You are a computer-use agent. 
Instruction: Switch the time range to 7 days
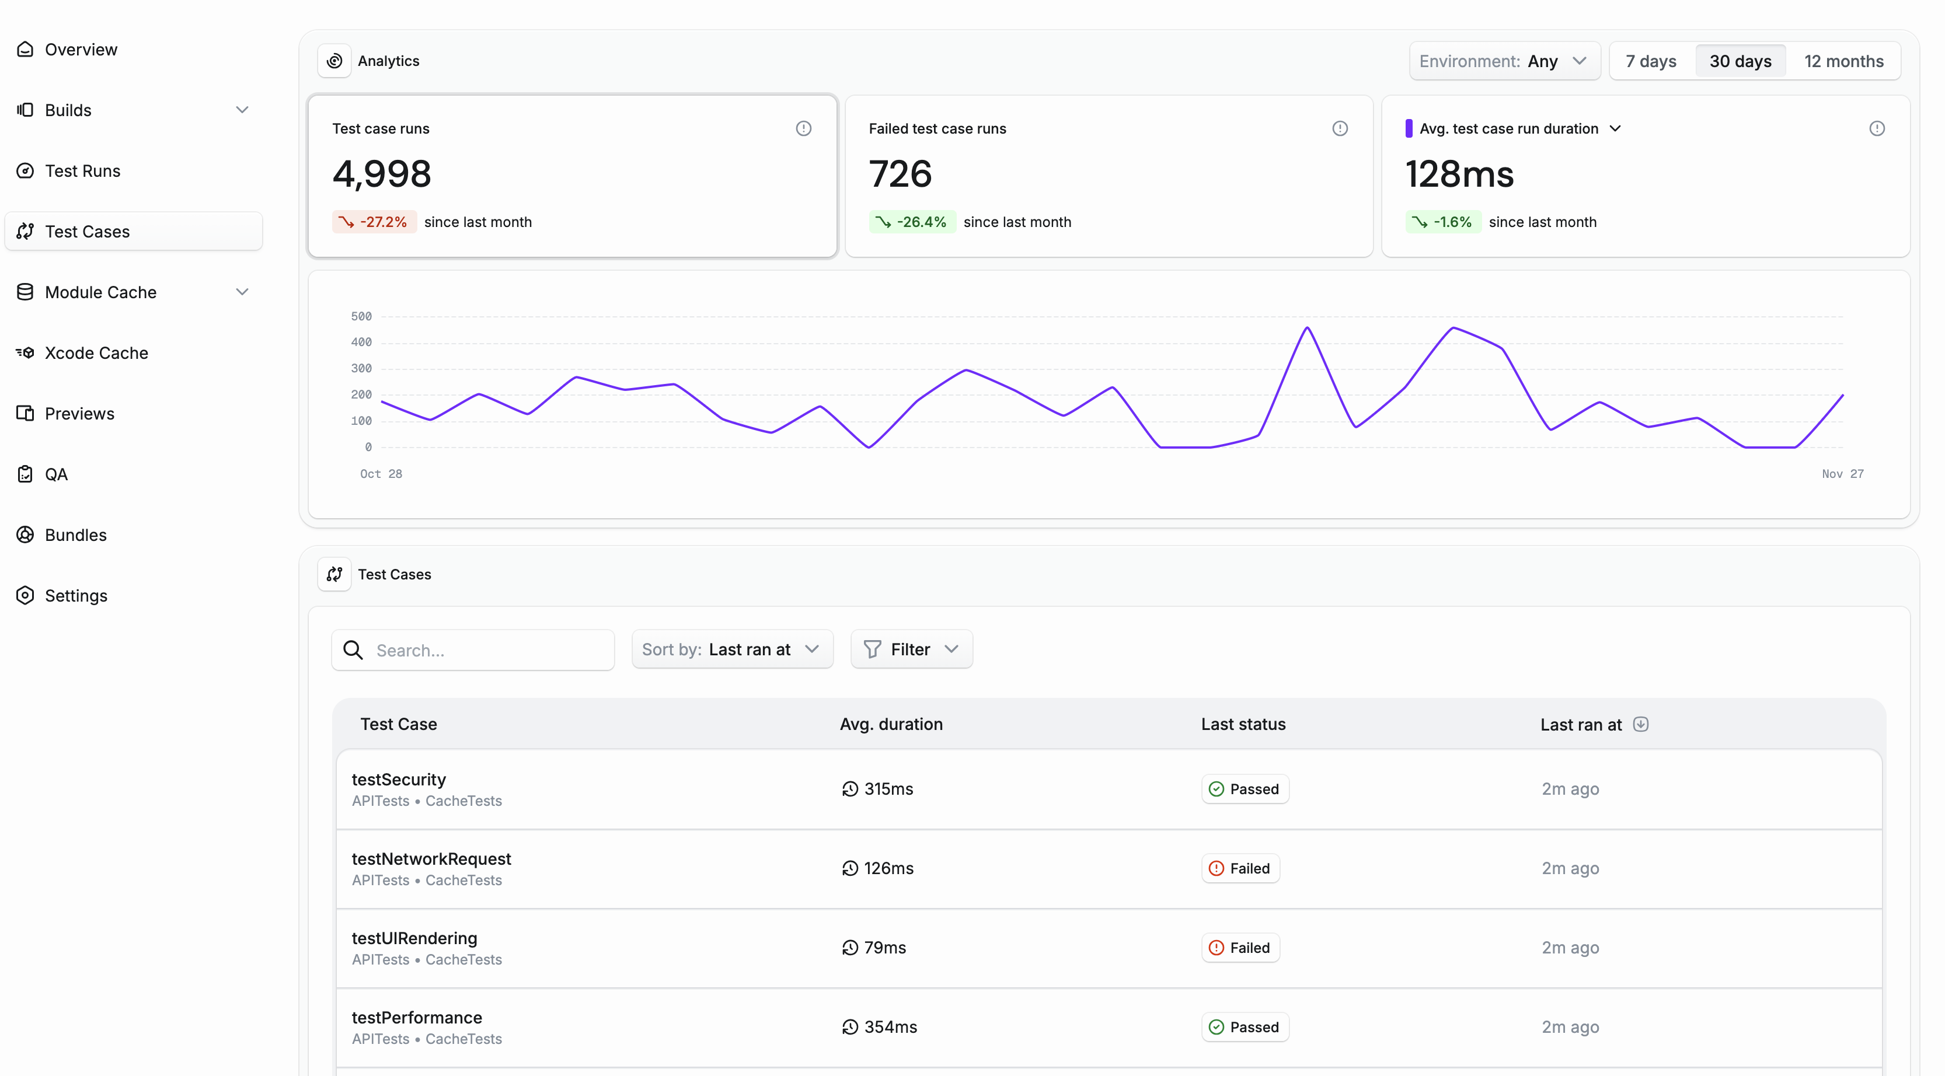pyautogui.click(x=1651, y=61)
